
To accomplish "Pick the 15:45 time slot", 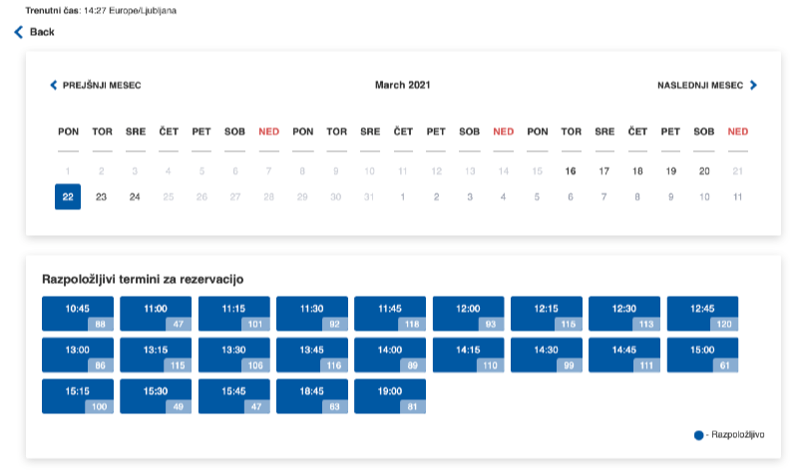I will 234,396.
